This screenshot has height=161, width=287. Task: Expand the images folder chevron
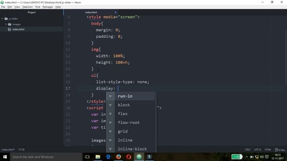6,24
